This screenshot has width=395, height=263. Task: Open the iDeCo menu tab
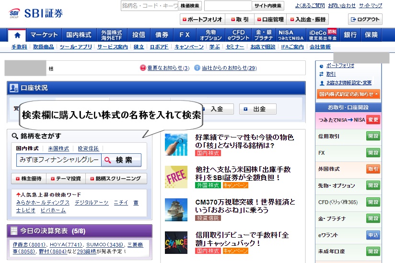(323, 35)
